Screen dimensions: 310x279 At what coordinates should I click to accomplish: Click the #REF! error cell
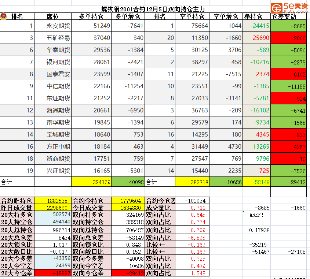(x=256, y=215)
